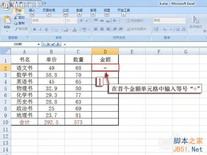This screenshot has height=155, width=207.
Task: Open the Data (数据) tab
Action: 79,10
